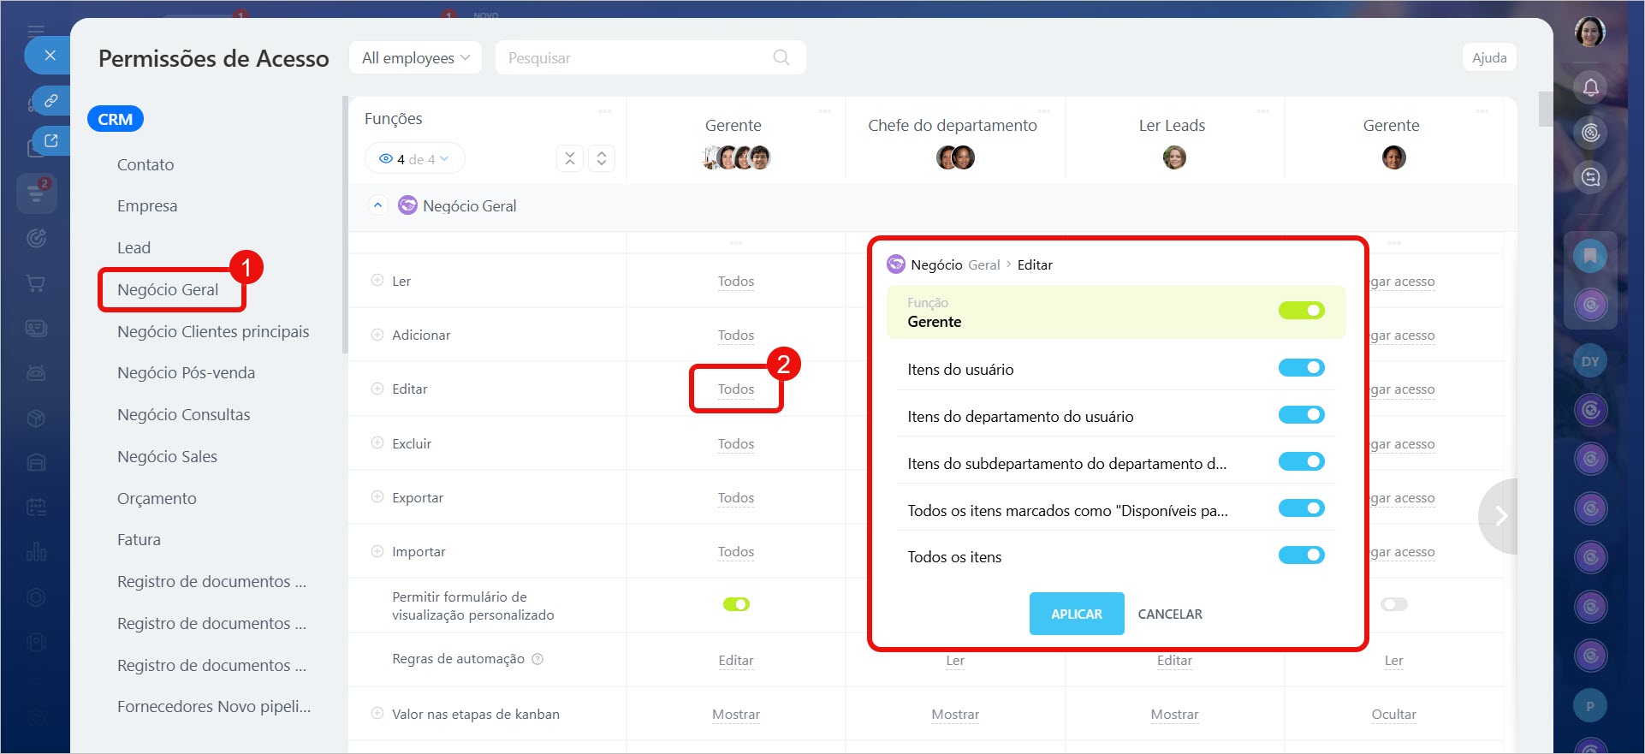This screenshot has width=1645, height=754.
Task: Disable the Gerente função toggle
Action: point(1301,311)
